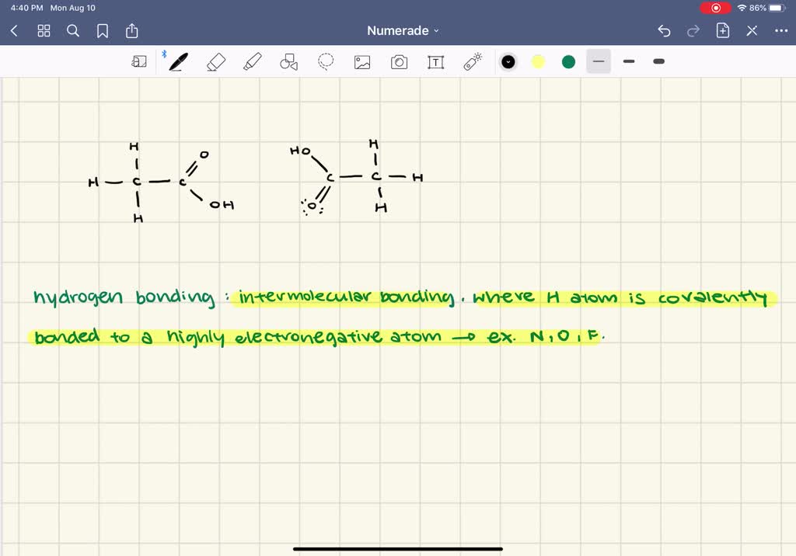Image resolution: width=796 pixels, height=556 pixels.
Task: Undo the last stroke
Action: (664, 30)
